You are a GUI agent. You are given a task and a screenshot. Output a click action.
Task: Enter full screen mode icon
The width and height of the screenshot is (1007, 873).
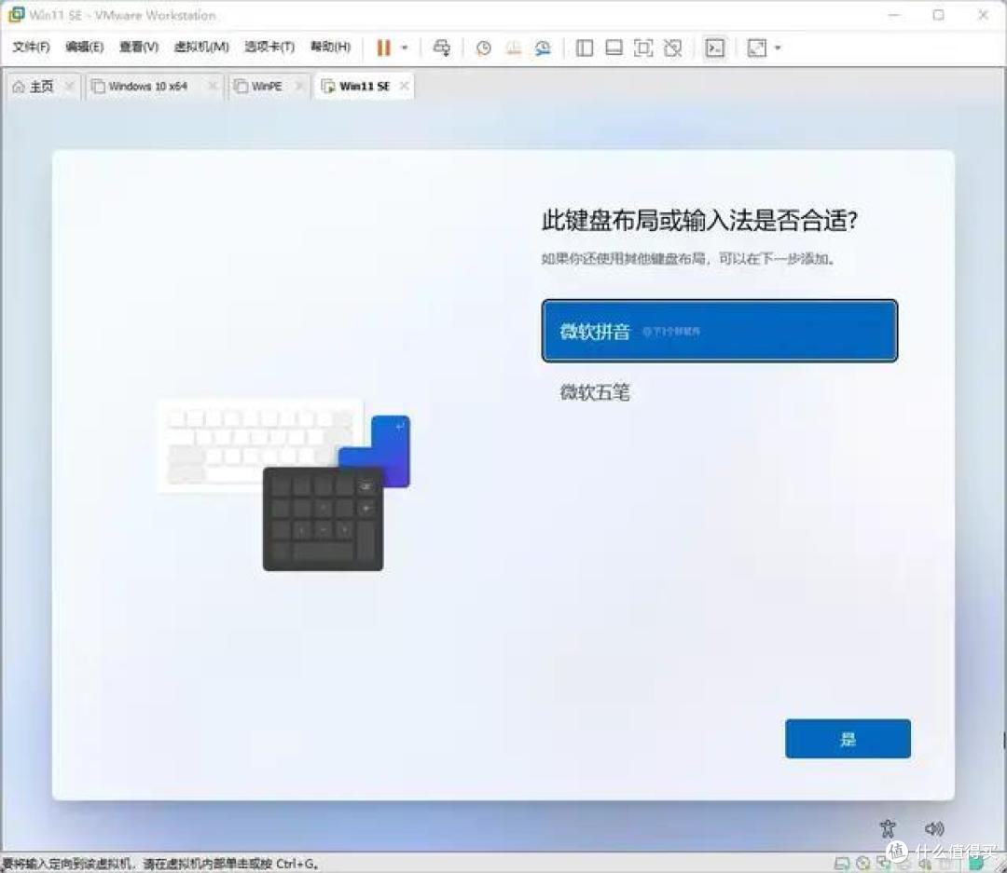pyautogui.click(x=642, y=48)
